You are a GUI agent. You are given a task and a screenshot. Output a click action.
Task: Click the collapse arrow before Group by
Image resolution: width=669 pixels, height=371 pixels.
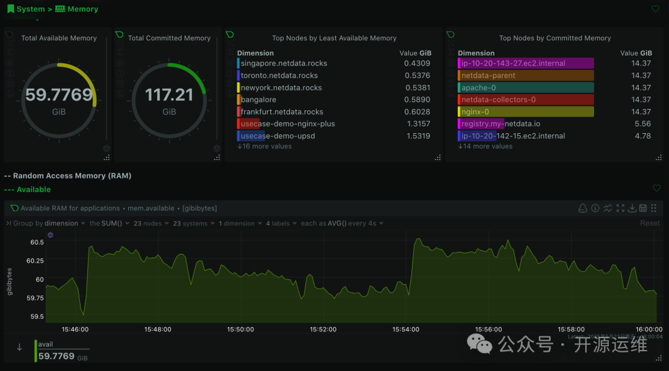[x=9, y=223]
